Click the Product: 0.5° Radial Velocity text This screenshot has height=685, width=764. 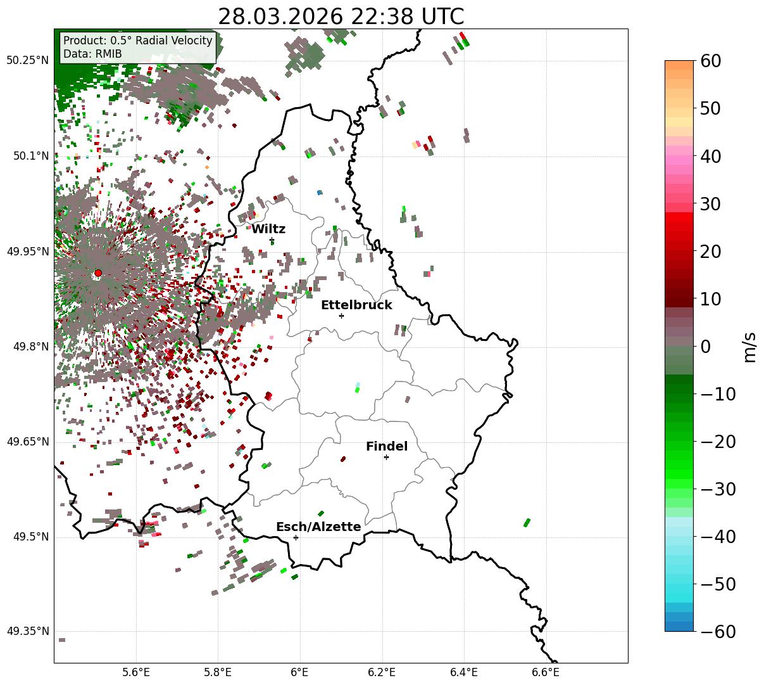tap(138, 41)
